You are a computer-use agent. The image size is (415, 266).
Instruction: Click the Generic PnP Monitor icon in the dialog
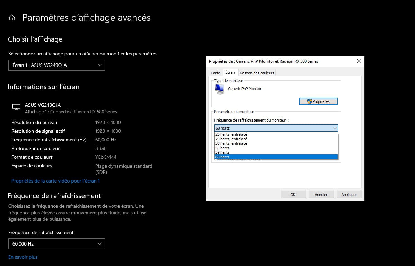coord(220,89)
